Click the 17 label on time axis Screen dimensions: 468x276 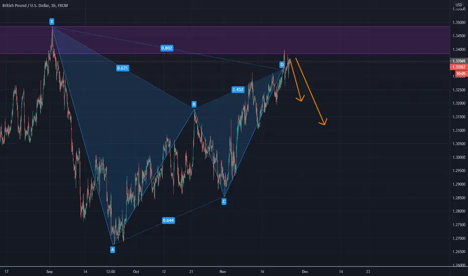click(7, 271)
